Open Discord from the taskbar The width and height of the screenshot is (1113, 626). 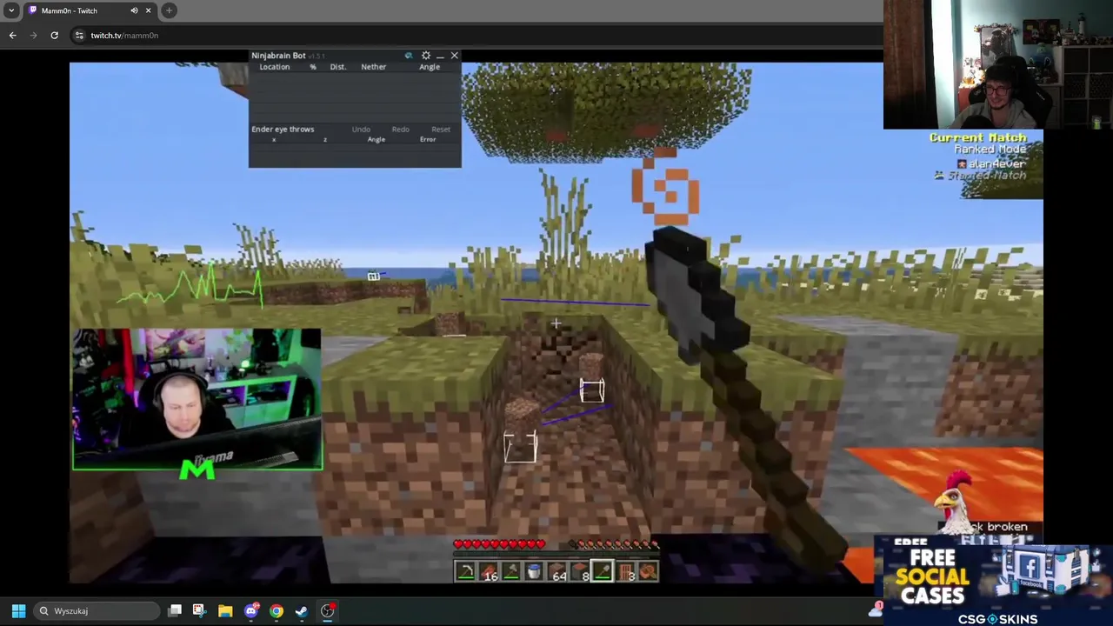pyautogui.click(x=251, y=610)
